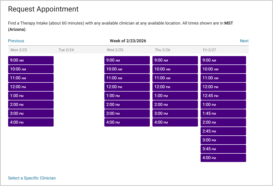
Task: Pick Friday 2/27 11:00 AM time
Action: click(223, 78)
